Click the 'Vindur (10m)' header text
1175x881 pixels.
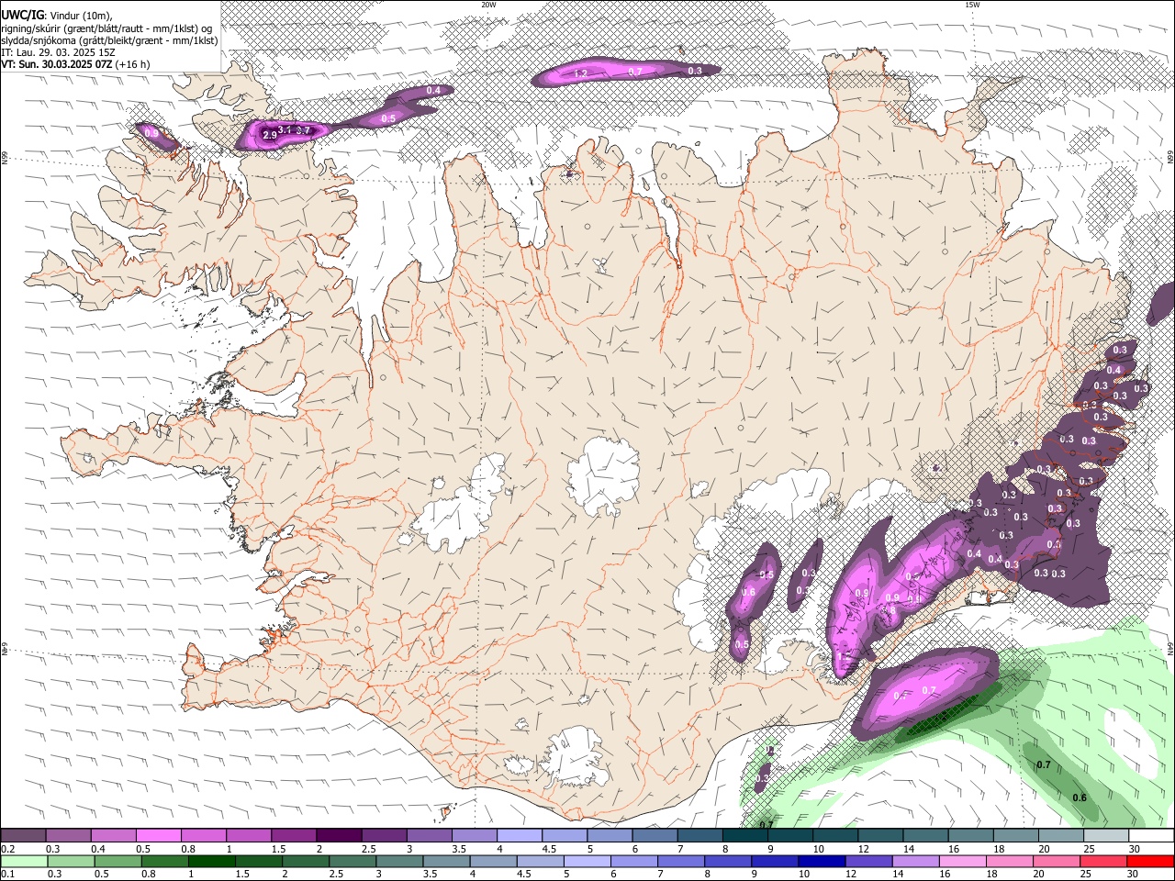(80, 15)
